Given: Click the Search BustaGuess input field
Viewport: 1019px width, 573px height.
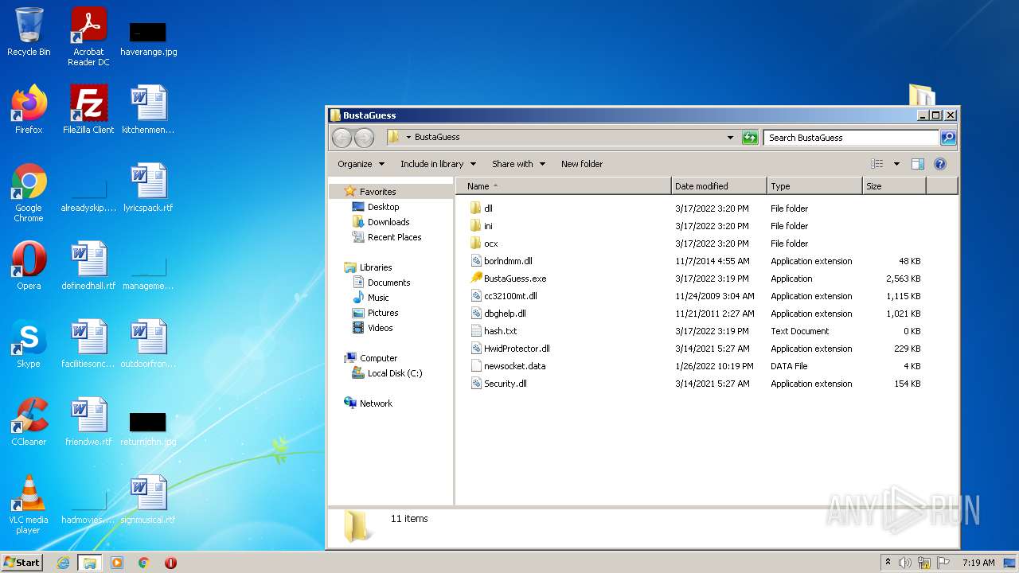Looking at the screenshot, I should pyautogui.click(x=850, y=138).
